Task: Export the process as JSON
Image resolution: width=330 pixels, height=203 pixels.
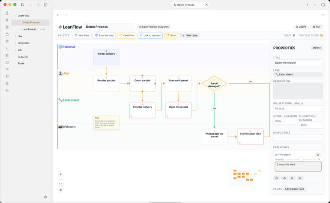Action: click(300, 27)
